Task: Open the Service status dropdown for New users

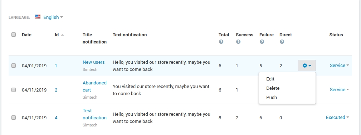Action: pyautogui.click(x=340, y=65)
